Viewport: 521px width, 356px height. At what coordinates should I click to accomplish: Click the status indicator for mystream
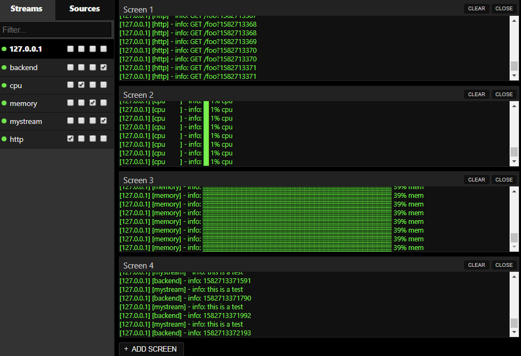click(x=4, y=121)
